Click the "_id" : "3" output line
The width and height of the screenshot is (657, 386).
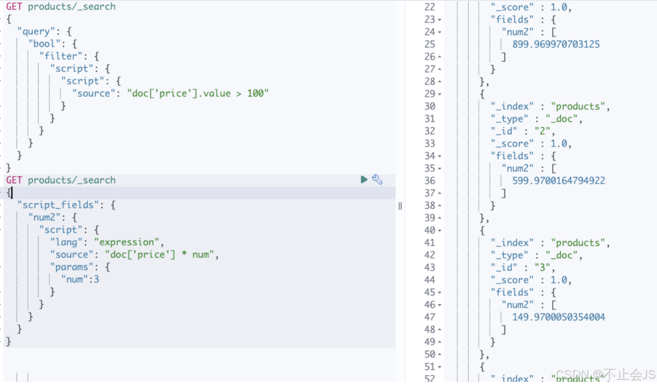coord(522,267)
